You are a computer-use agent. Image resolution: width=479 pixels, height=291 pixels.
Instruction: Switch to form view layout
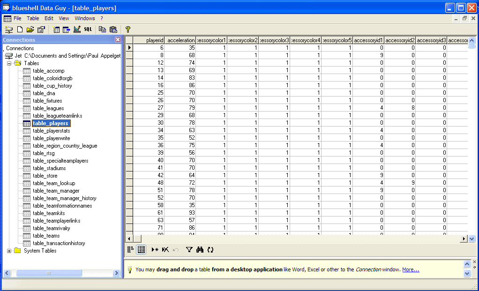131,250
